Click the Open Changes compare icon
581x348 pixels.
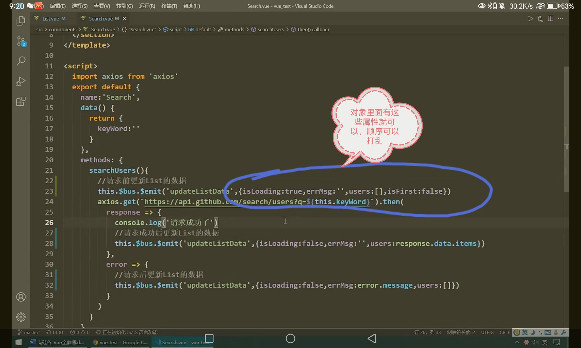[540, 19]
